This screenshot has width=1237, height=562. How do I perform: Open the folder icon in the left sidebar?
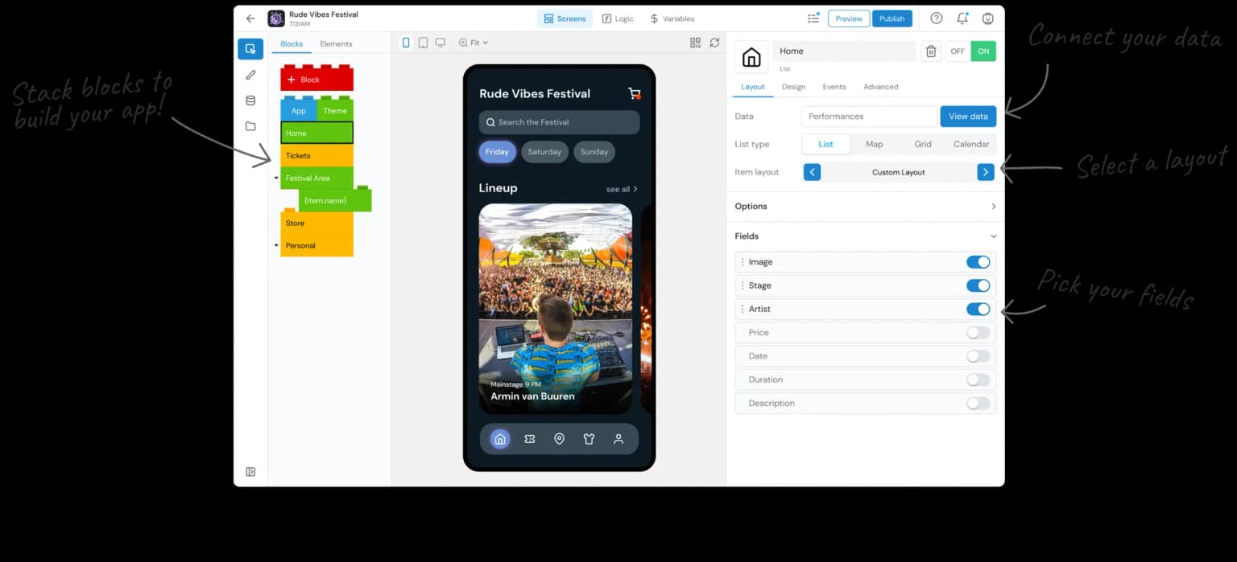click(x=250, y=126)
